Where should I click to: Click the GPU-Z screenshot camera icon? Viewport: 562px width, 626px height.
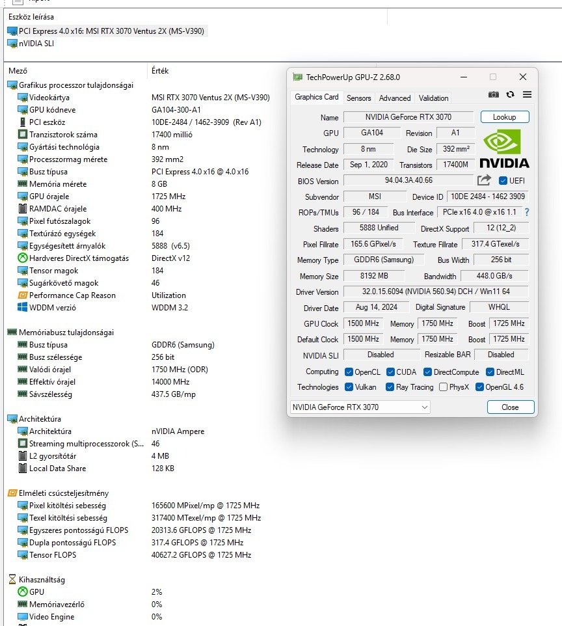(493, 94)
